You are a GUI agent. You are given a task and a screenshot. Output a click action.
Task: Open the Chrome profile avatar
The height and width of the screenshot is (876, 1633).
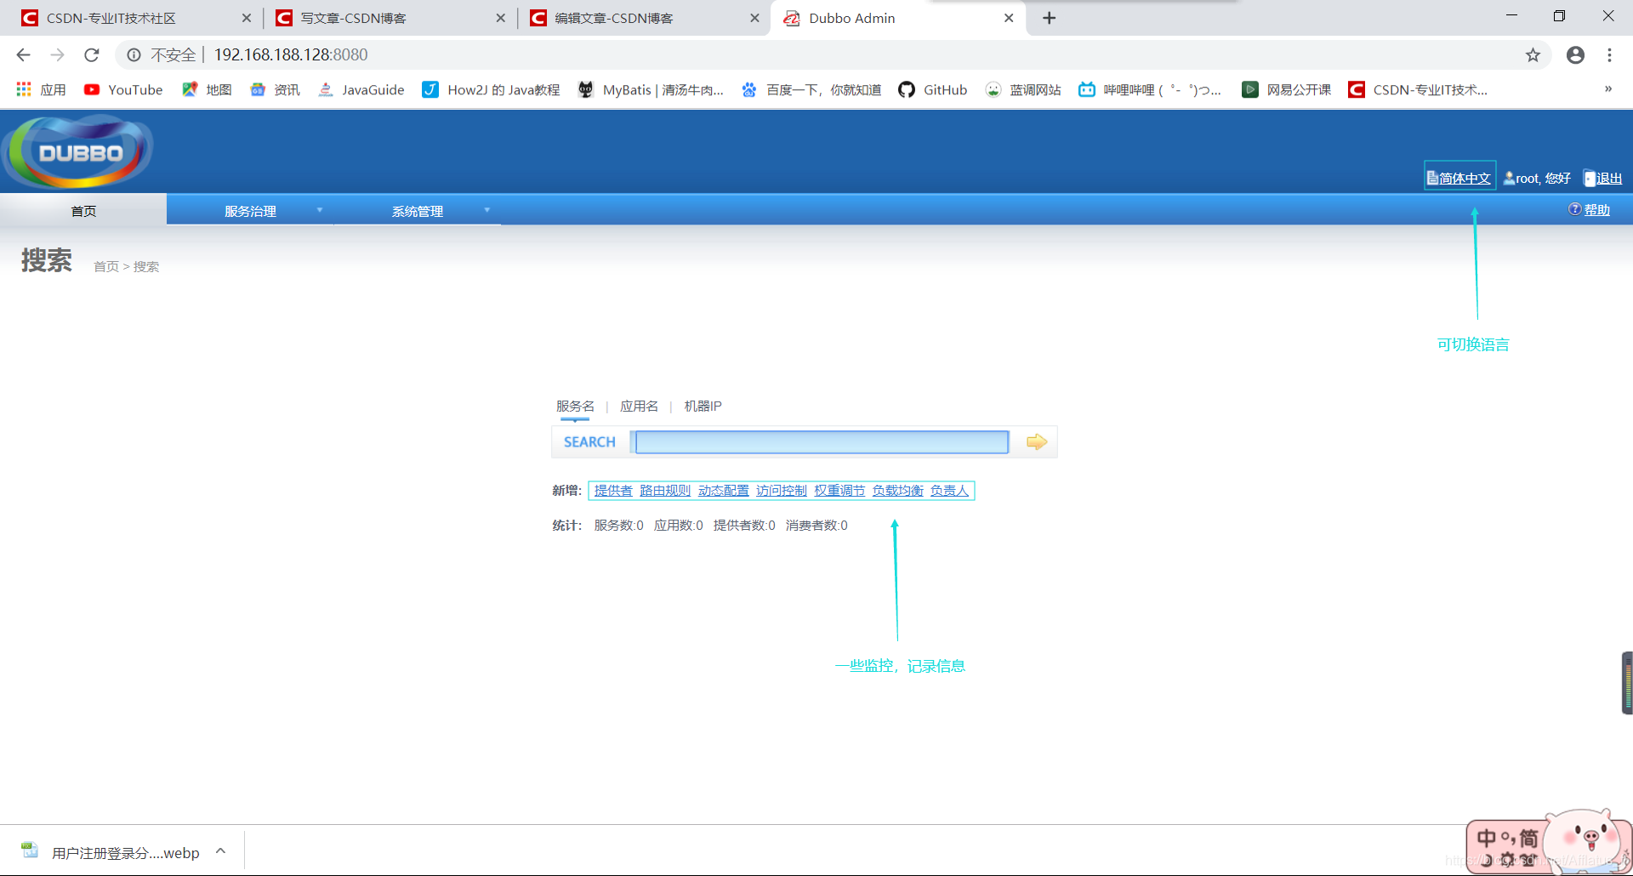click(1575, 54)
